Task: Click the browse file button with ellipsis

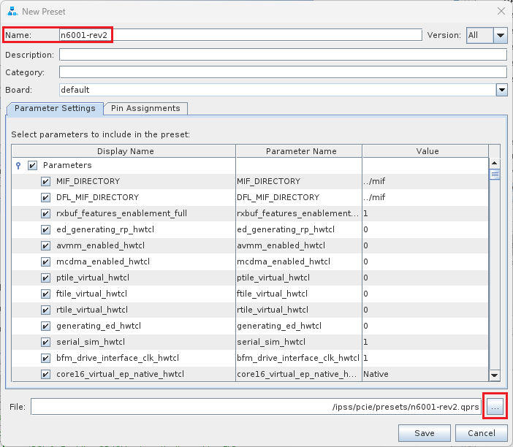Action: point(495,407)
